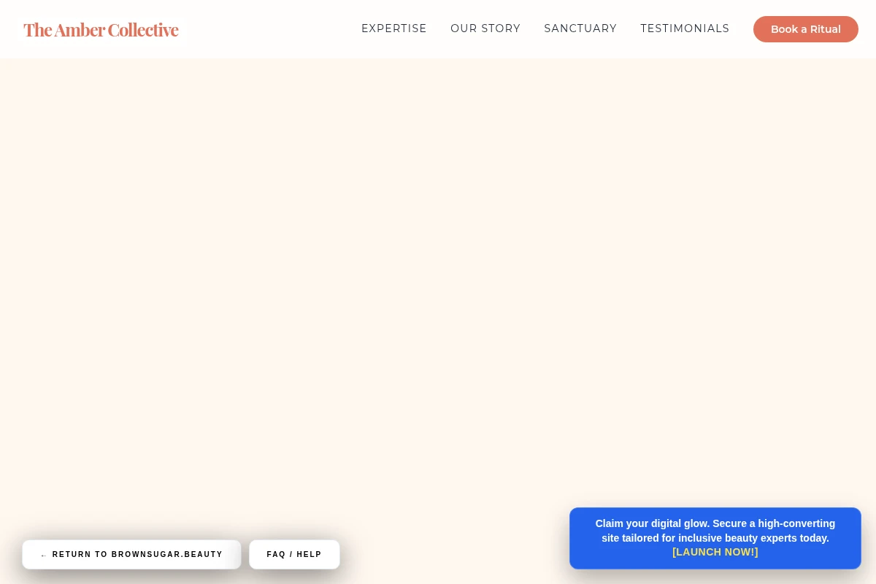Go to the Our Story section

pos(485,28)
